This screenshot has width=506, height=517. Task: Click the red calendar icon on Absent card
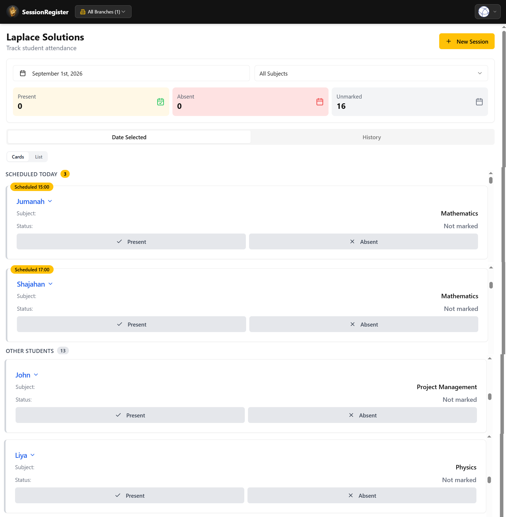click(320, 102)
